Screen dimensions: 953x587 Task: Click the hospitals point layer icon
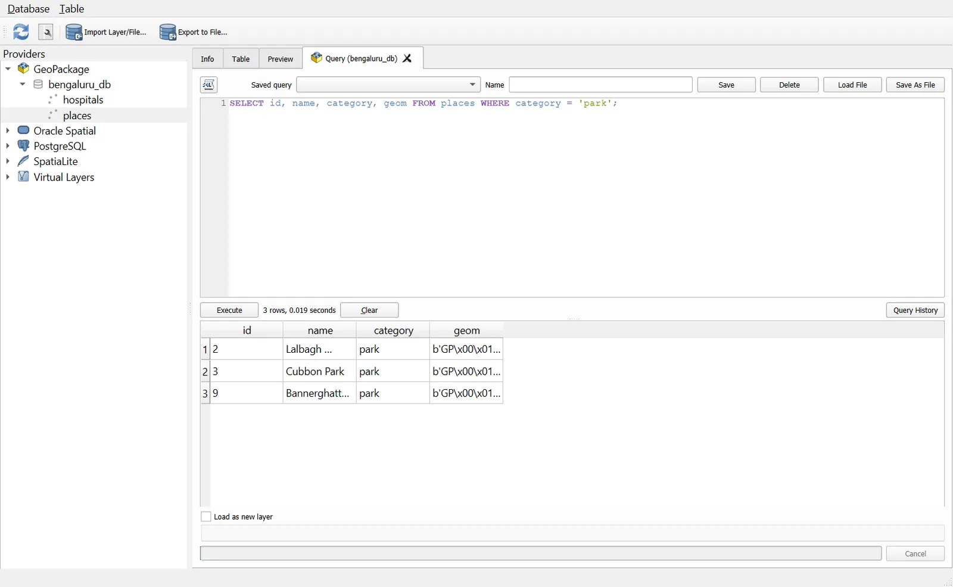[53, 100]
